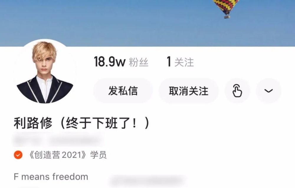Open the circular profile avatar photo
The height and width of the screenshot is (188, 295).
point(45,72)
